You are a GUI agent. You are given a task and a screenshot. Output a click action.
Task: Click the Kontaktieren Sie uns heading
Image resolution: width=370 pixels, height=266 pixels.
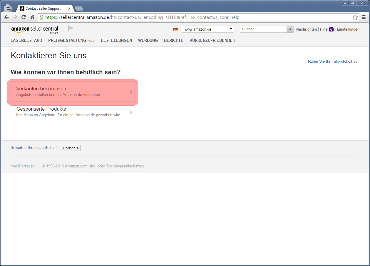click(48, 55)
